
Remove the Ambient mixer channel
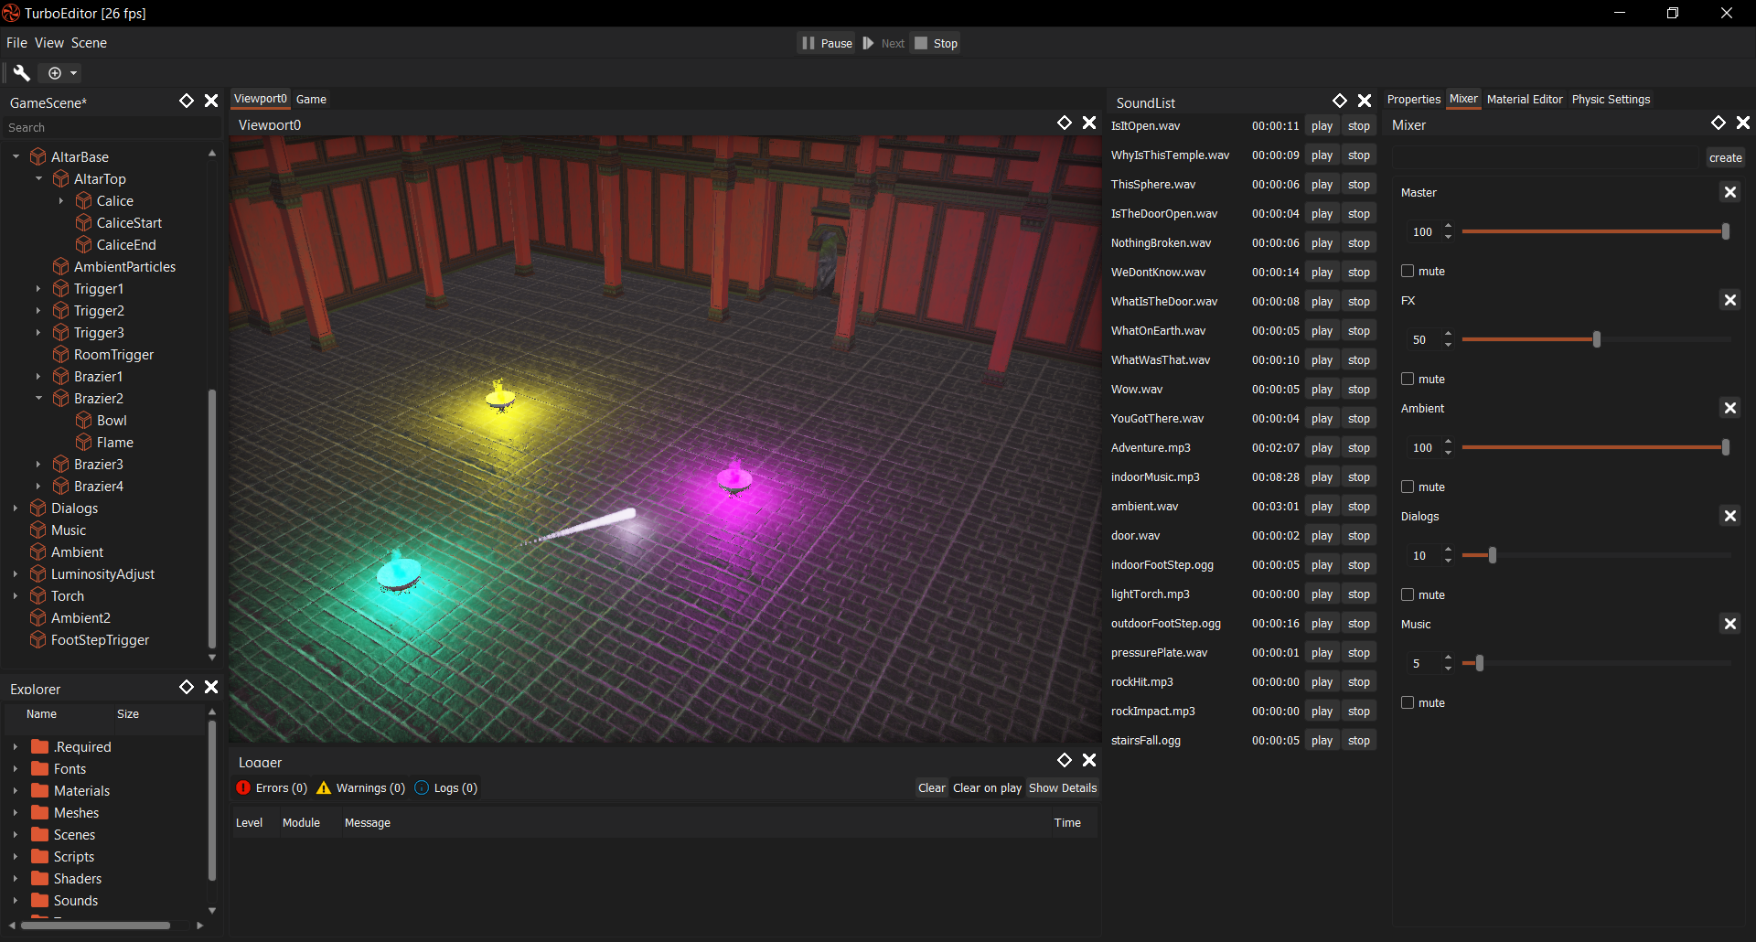pyautogui.click(x=1730, y=408)
